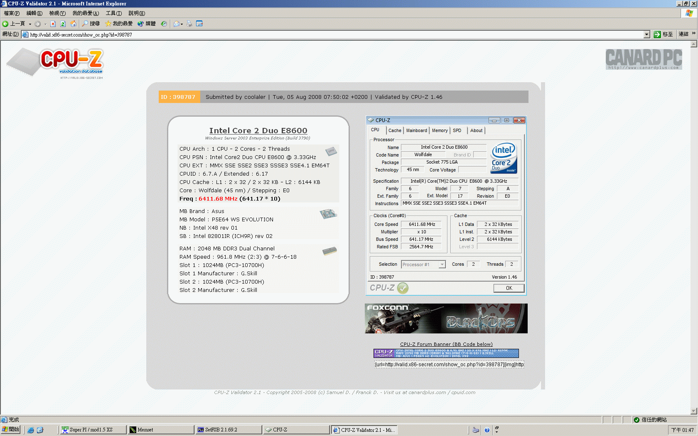Click the green validated checkmark icon
This screenshot has height=436, width=698.
click(403, 288)
